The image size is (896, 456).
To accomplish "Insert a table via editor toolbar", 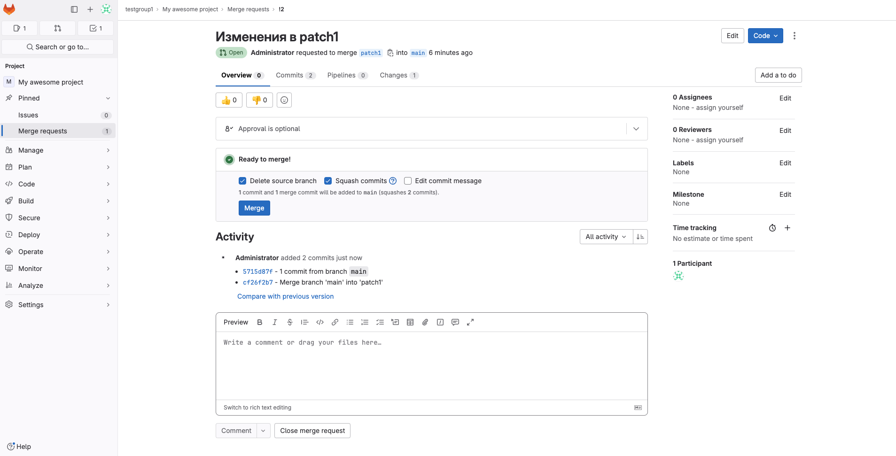I will tap(410, 322).
